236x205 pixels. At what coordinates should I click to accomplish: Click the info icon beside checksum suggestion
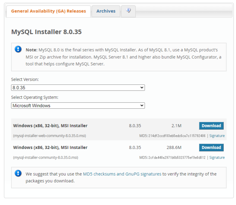tap(18, 173)
